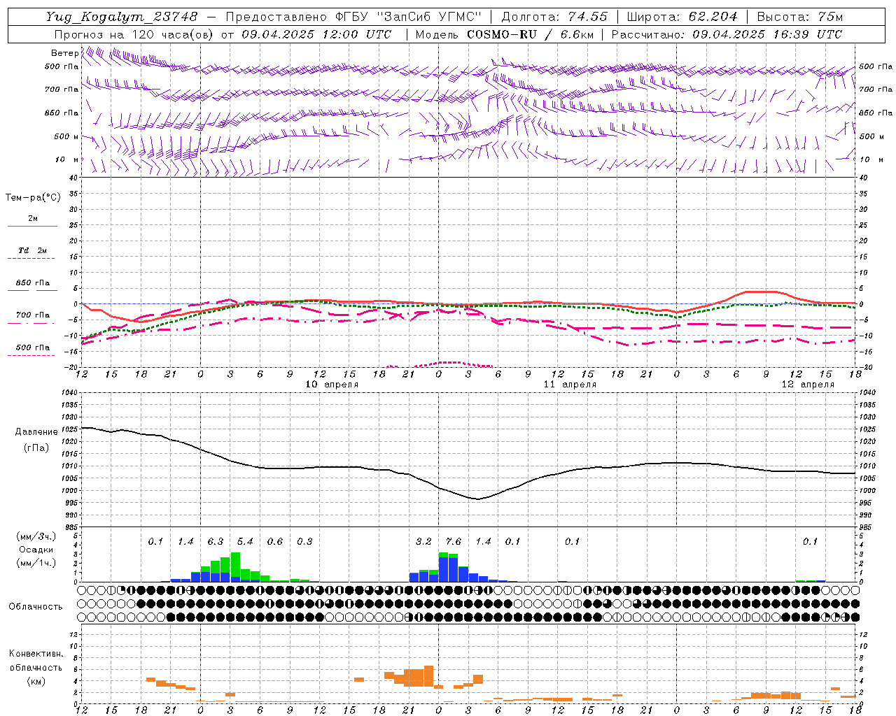This screenshot has width=896, height=716.
Task: Click the (мм/3ч.) precipitation unit label
Action: [x=36, y=536]
